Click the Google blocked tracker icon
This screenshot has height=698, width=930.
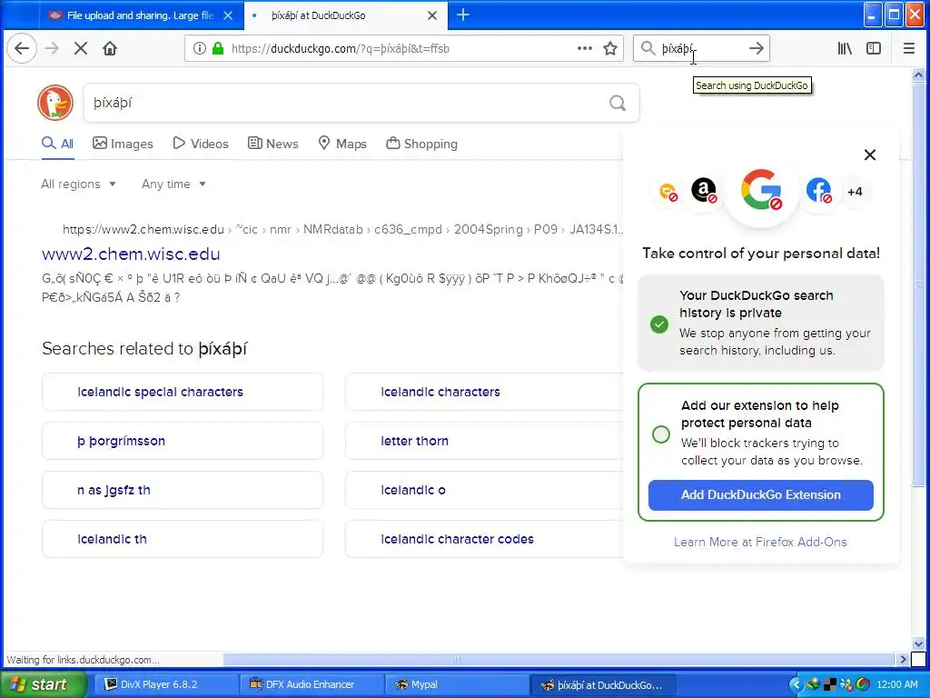(x=761, y=191)
